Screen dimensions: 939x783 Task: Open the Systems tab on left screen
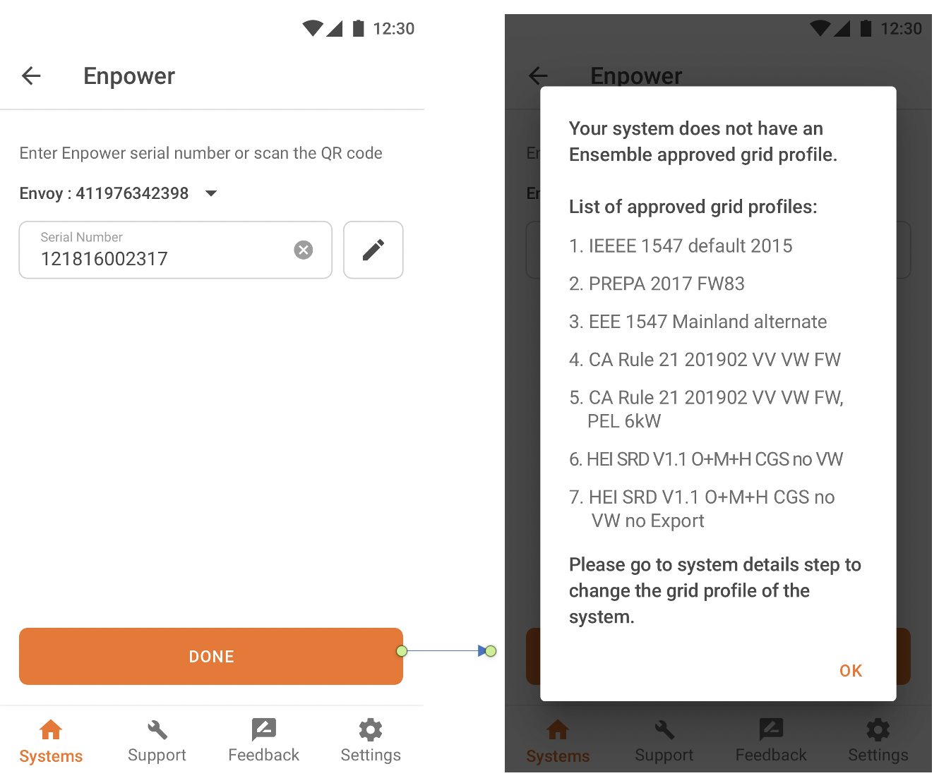tap(51, 740)
